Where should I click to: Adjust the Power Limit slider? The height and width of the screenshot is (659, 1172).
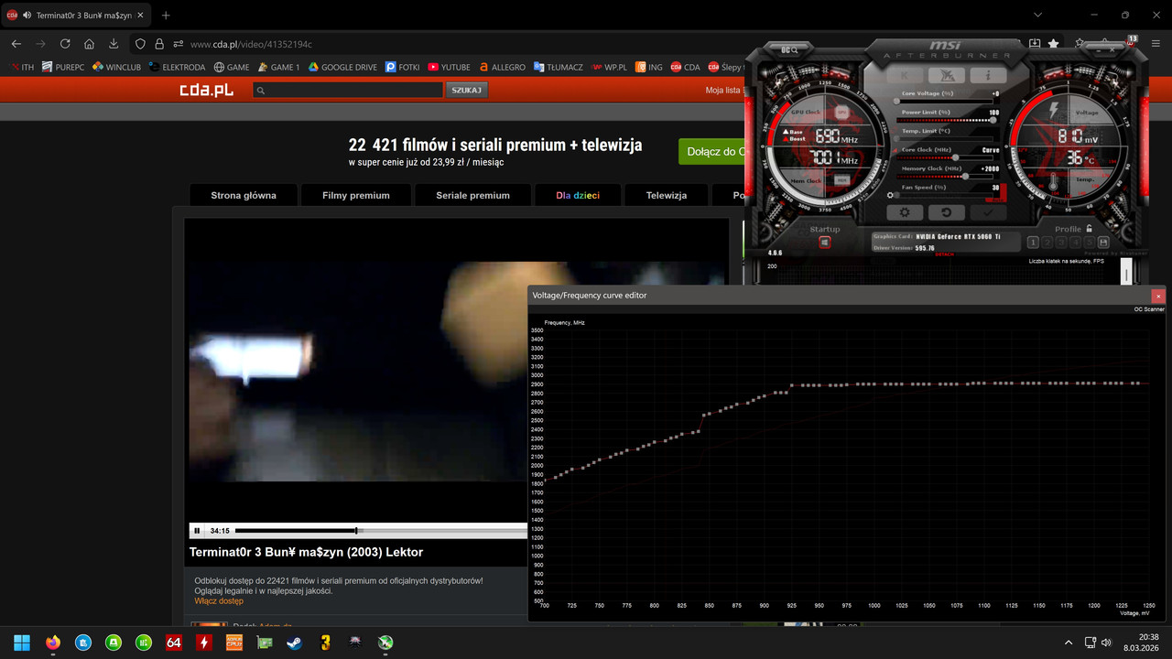(948, 120)
